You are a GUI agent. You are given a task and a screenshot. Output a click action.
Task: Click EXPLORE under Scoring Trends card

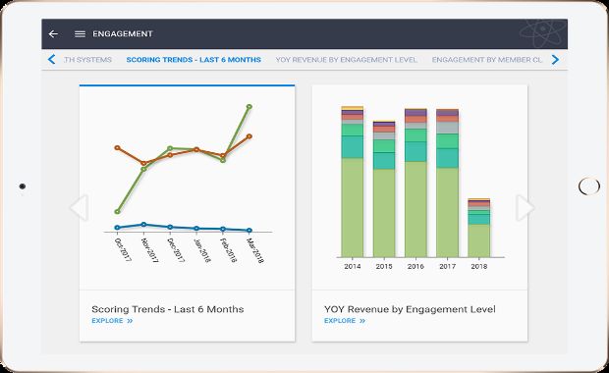tap(112, 321)
